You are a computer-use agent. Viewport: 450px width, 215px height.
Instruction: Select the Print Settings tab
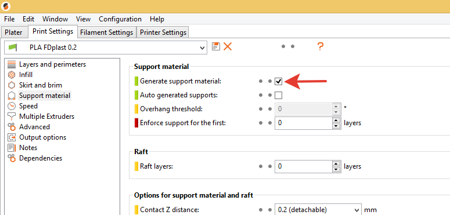coord(53,31)
